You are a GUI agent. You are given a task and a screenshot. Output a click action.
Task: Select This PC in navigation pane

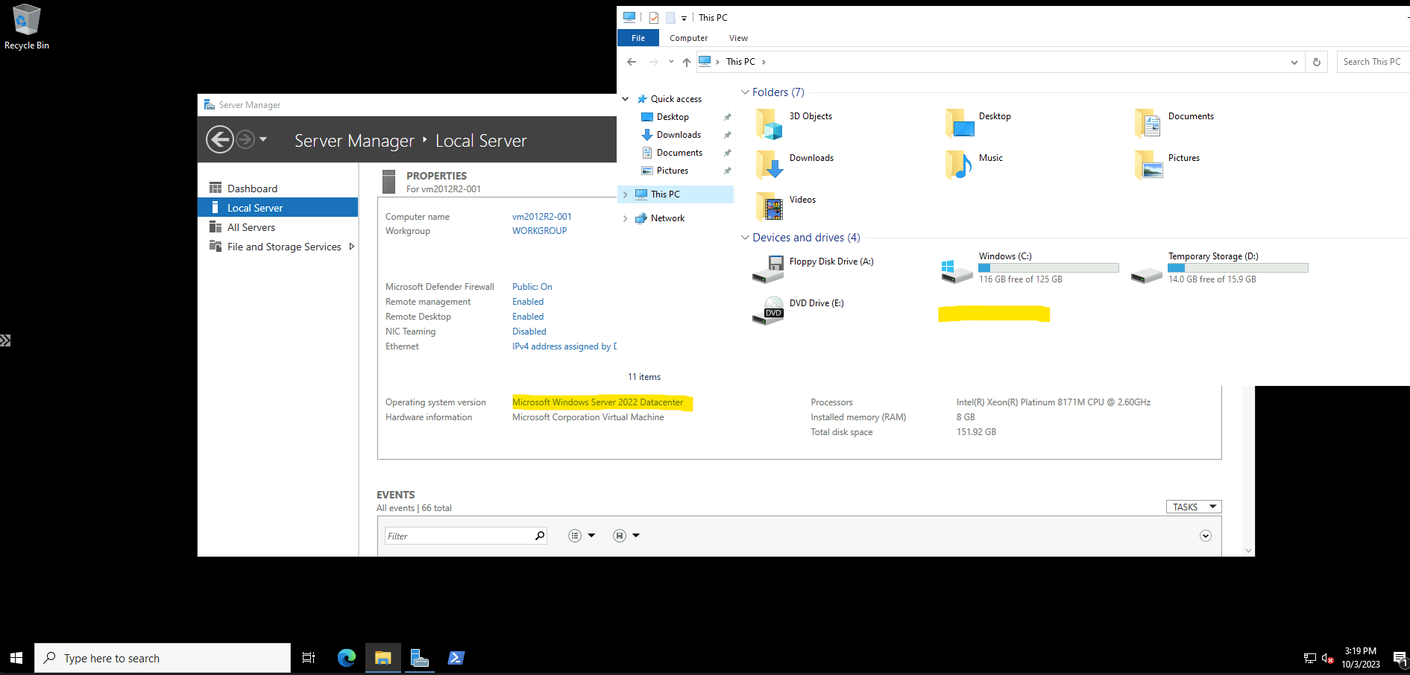point(676,194)
